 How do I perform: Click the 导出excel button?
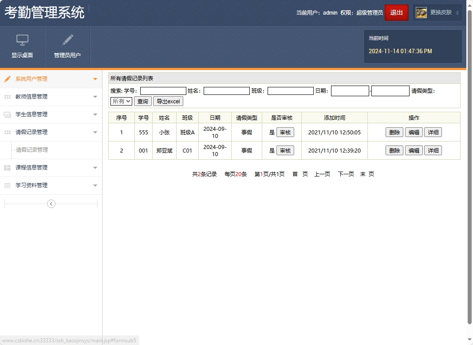pos(168,101)
